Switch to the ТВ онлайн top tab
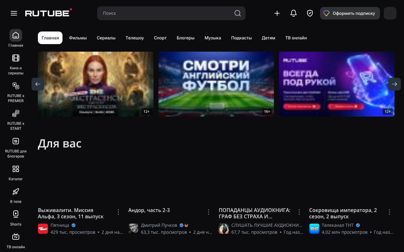Viewport: 404px width, 252px height. (296, 38)
